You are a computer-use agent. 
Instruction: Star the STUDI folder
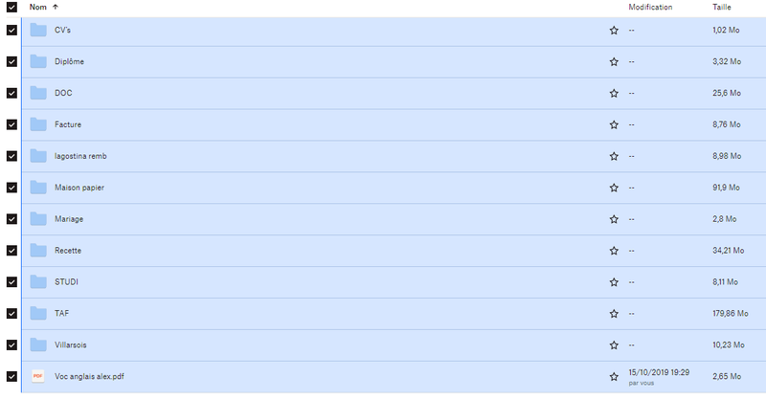click(x=614, y=282)
